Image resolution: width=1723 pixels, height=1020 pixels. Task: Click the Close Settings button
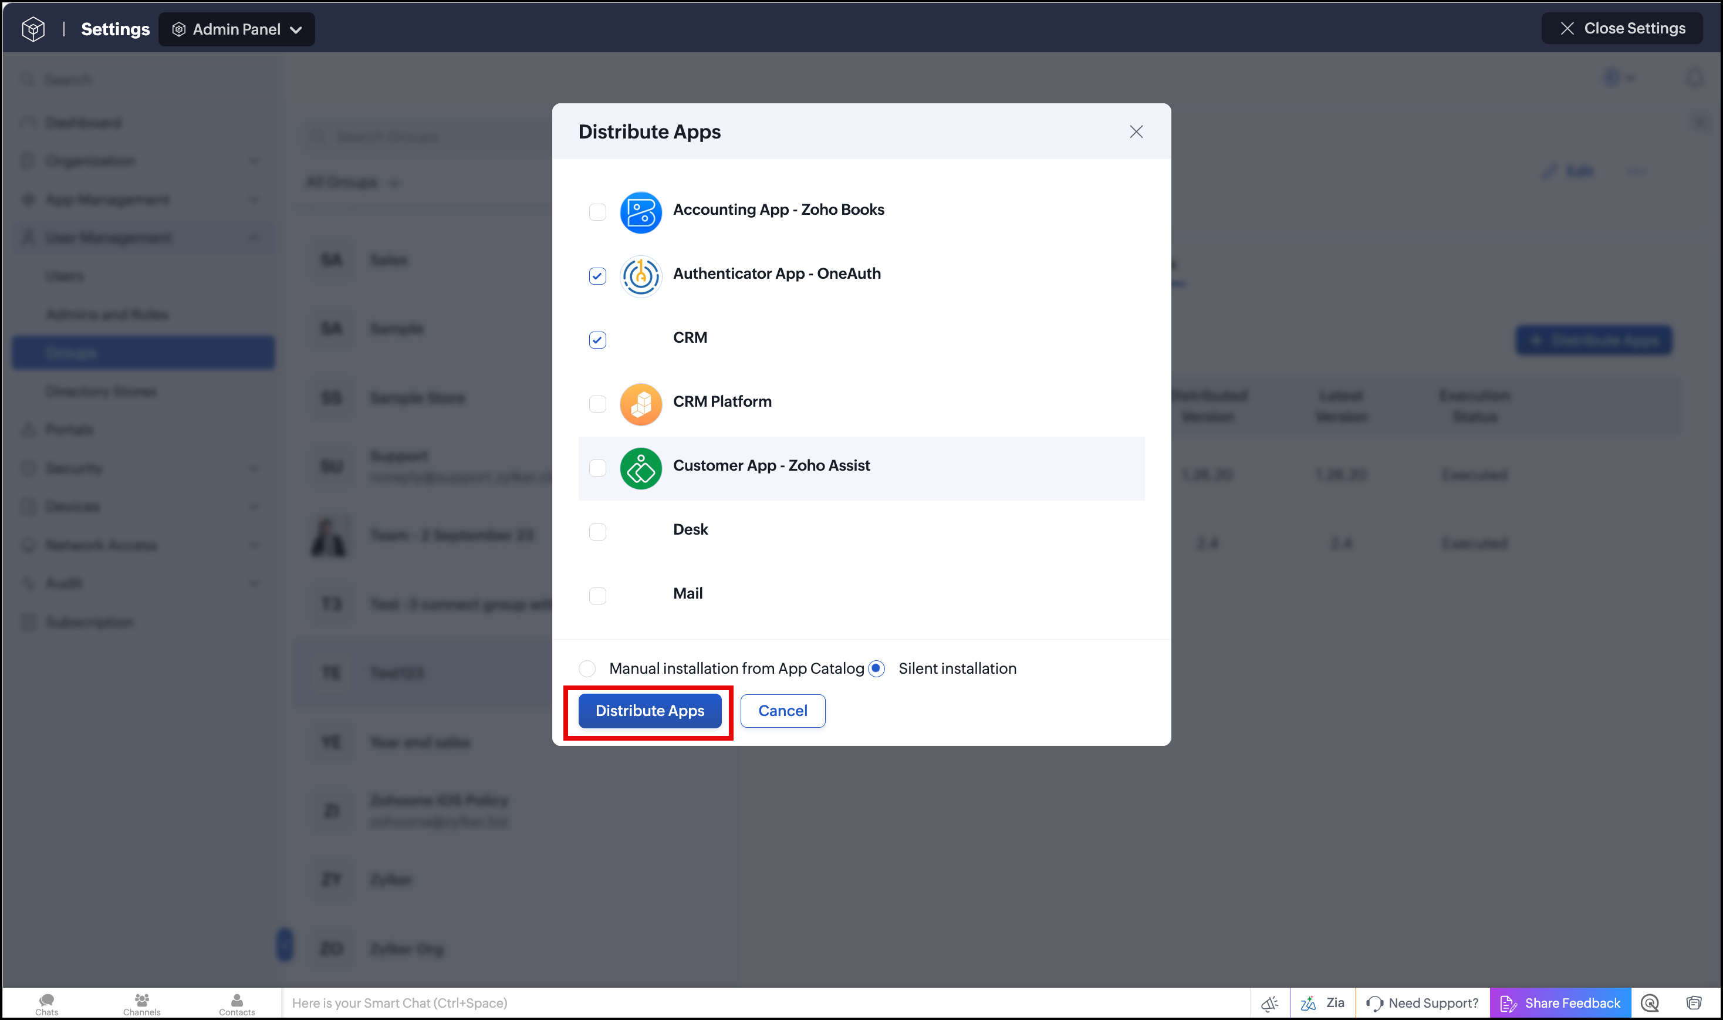1622,28
